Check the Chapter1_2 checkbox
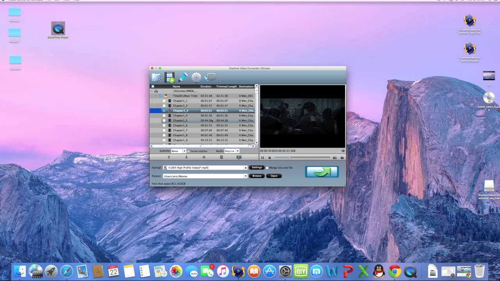The height and width of the screenshot is (281, 500). pyautogui.click(x=164, y=106)
